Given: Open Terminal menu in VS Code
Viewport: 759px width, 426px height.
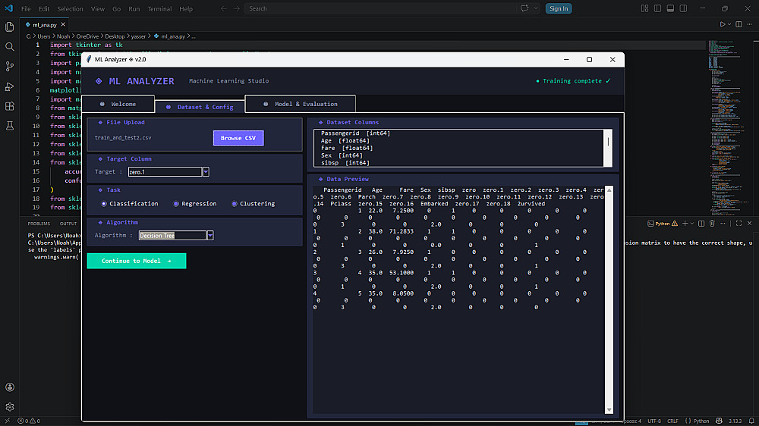Looking at the screenshot, I should (159, 8).
